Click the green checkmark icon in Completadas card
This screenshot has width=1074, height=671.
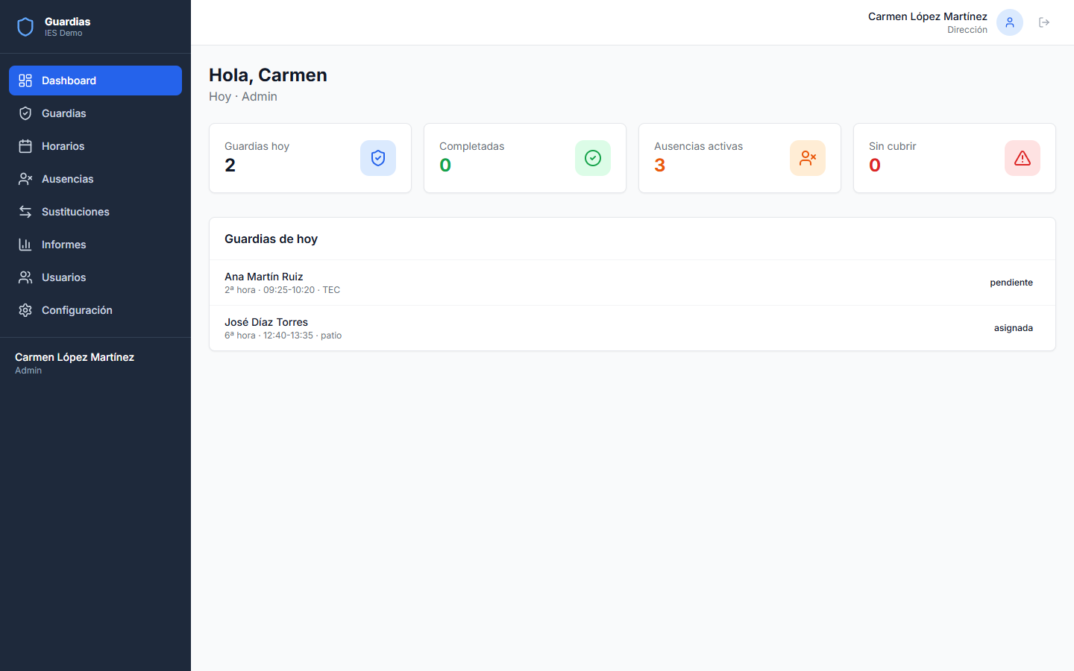[x=593, y=158]
